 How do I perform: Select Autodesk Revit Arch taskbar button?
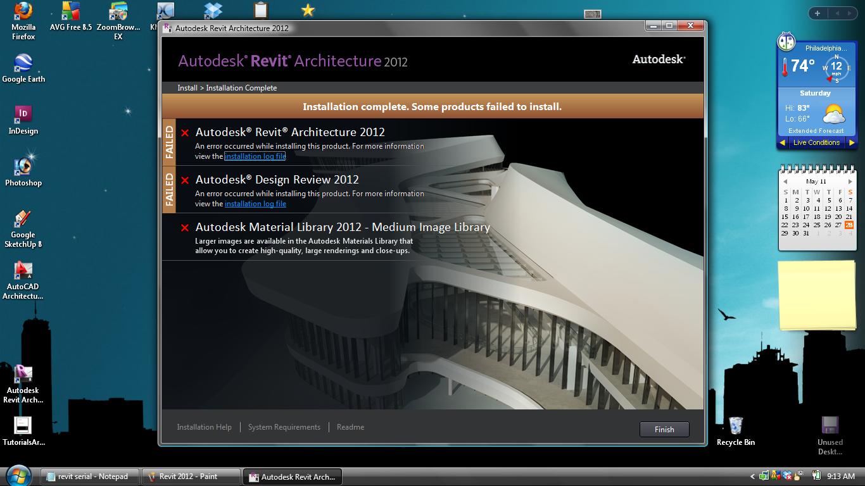(293, 477)
